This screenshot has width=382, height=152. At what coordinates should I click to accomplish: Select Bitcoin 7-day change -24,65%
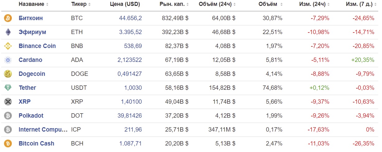[364, 18]
